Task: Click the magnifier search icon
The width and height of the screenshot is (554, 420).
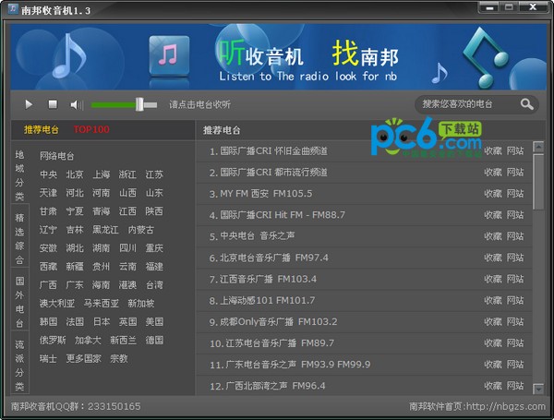Action: pyautogui.click(x=526, y=104)
